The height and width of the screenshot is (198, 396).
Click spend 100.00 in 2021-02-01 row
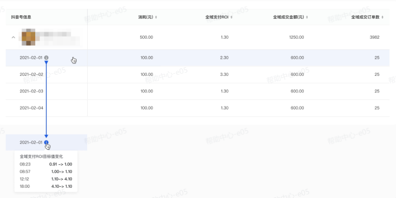point(147,58)
